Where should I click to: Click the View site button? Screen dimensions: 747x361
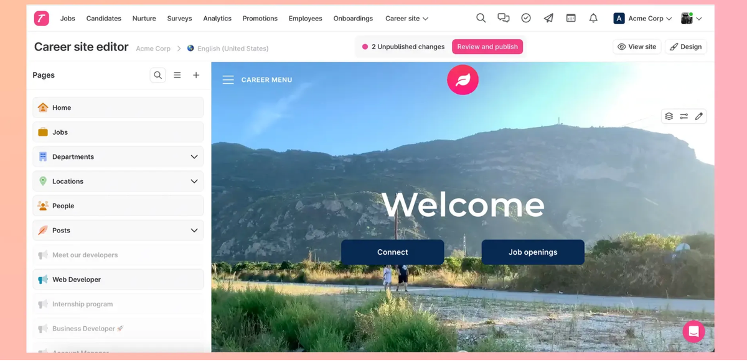pyautogui.click(x=637, y=47)
